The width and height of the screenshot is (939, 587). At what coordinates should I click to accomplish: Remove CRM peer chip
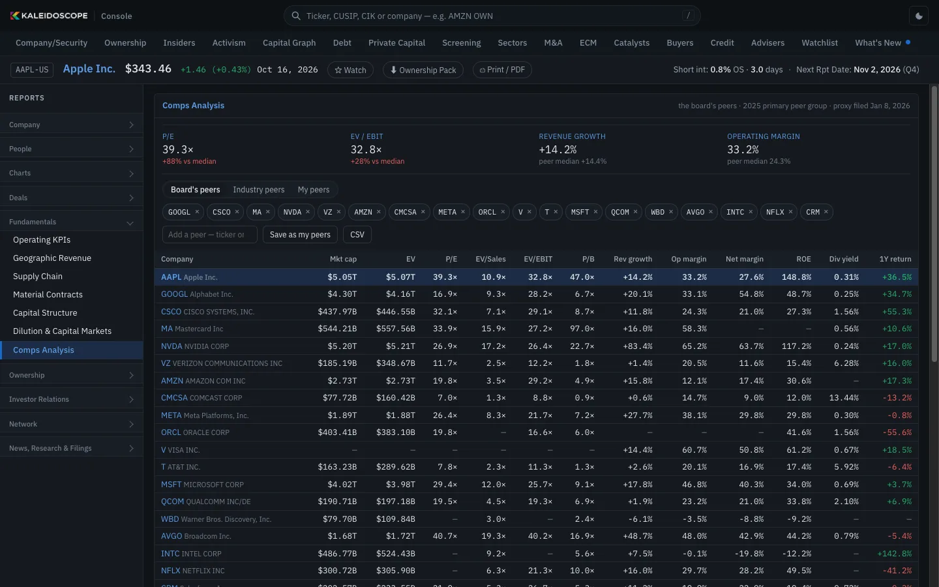click(x=826, y=212)
